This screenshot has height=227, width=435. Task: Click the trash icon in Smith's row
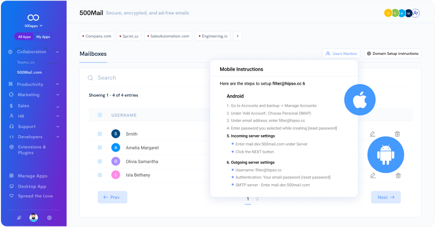[x=397, y=134]
